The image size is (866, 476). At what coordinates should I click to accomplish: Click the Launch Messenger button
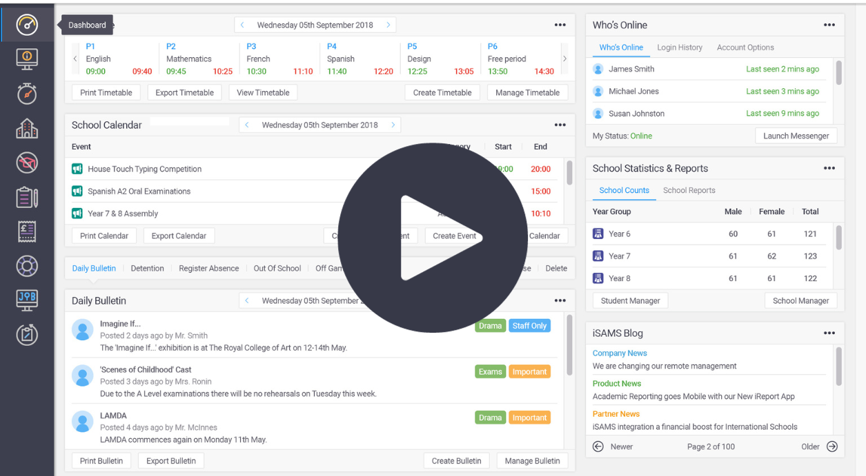coord(796,136)
